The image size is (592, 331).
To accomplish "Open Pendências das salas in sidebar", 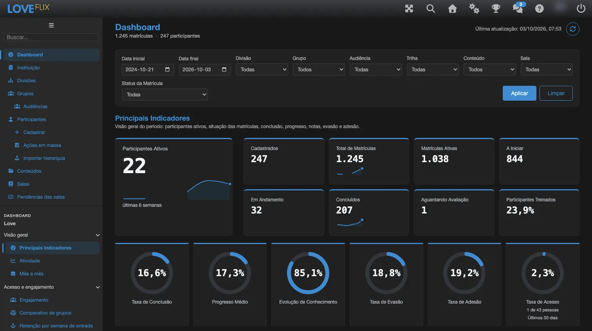I will click(x=51, y=197).
